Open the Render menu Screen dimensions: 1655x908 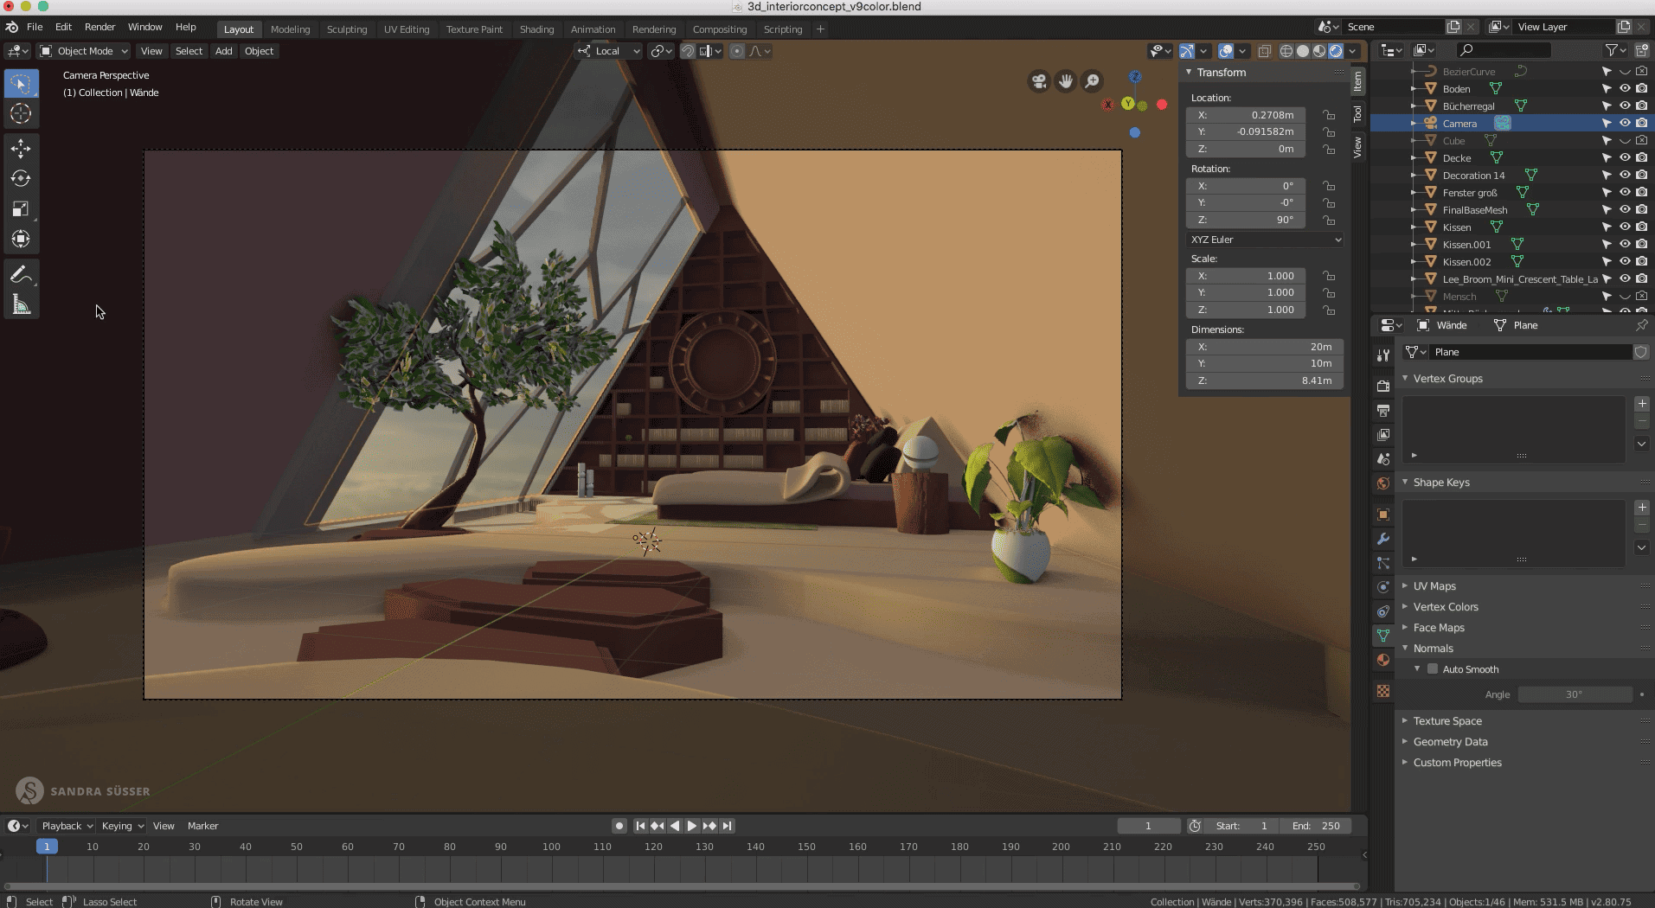99,27
